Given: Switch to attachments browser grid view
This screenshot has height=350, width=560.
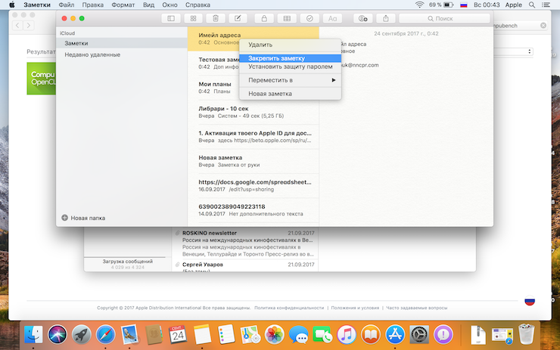Looking at the screenshot, I should pos(193,18).
